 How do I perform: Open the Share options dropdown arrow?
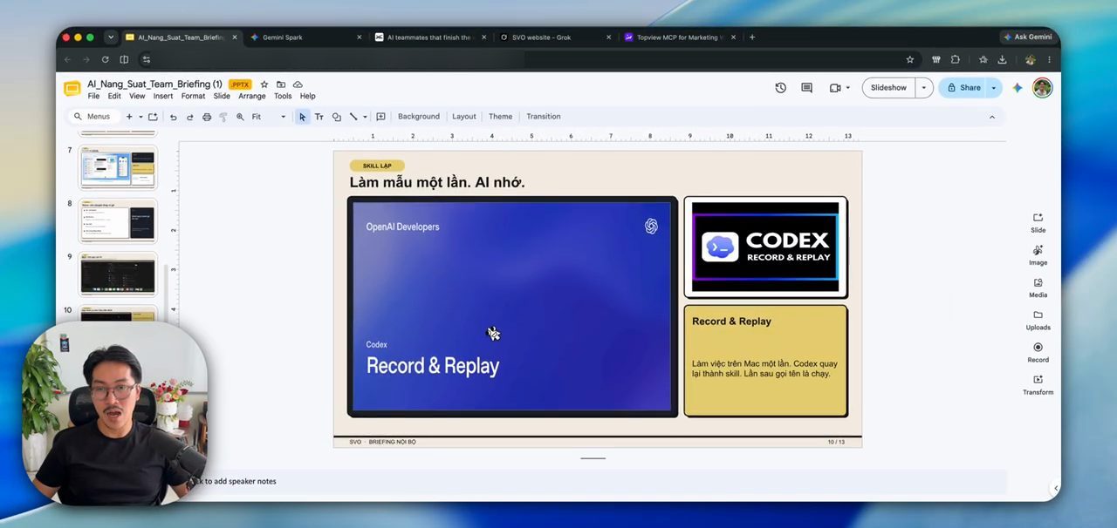[x=993, y=88]
